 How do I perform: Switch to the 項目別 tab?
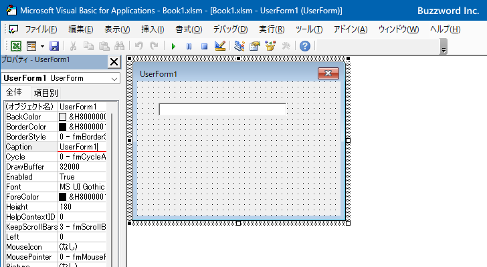(x=45, y=93)
